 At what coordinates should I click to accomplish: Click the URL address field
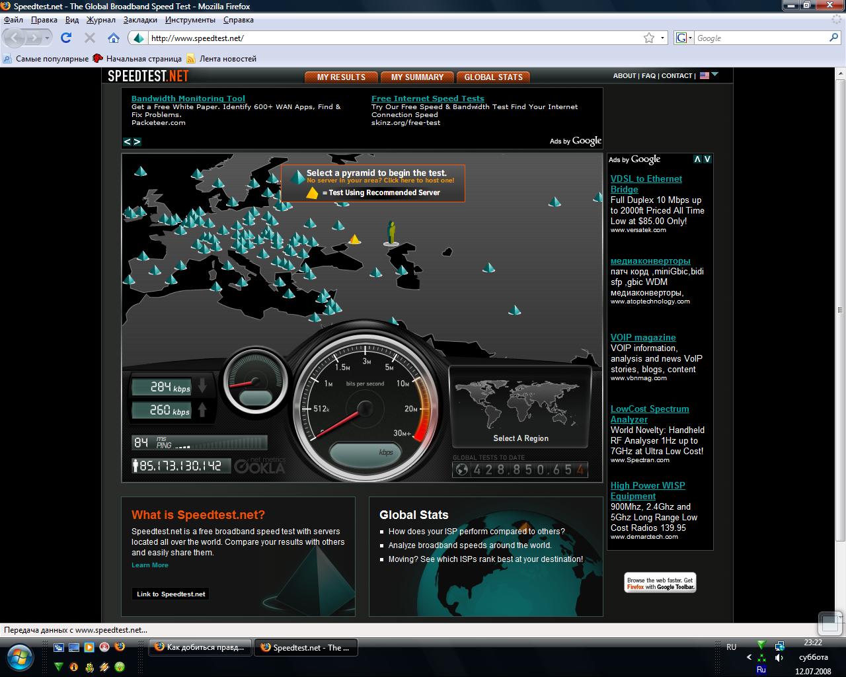(x=394, y=38)
